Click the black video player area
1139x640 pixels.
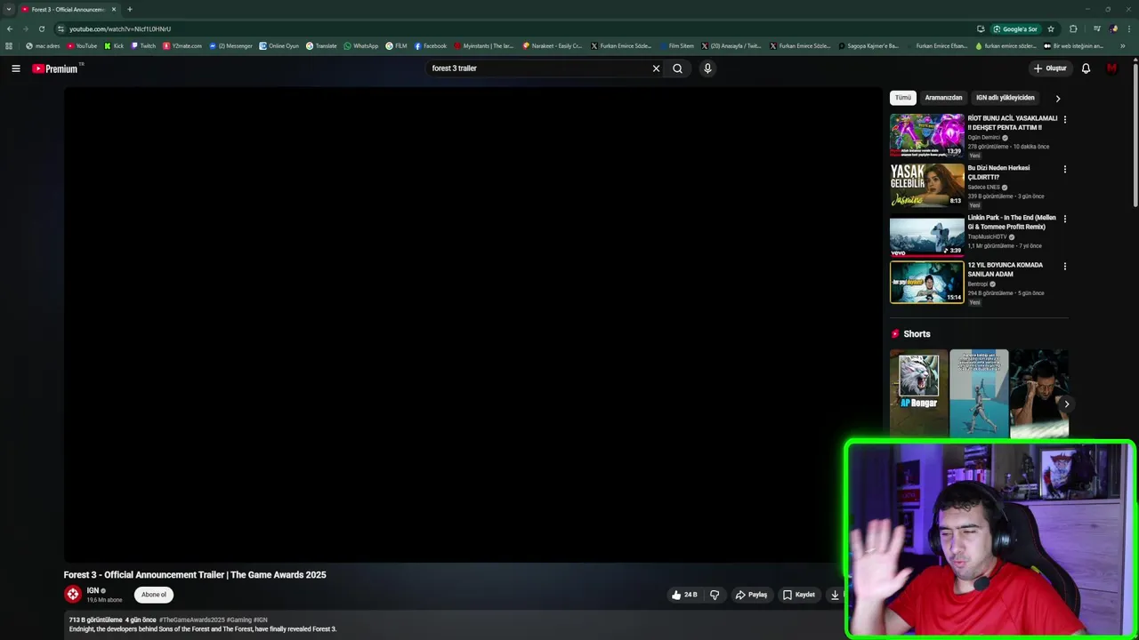click(473, 324)
